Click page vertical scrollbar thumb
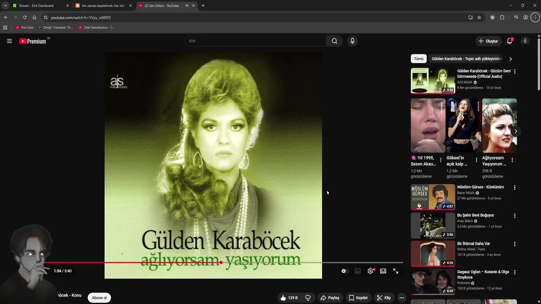Image resolution: width=541 pixels, height=304 pixels. pos(539,63)
